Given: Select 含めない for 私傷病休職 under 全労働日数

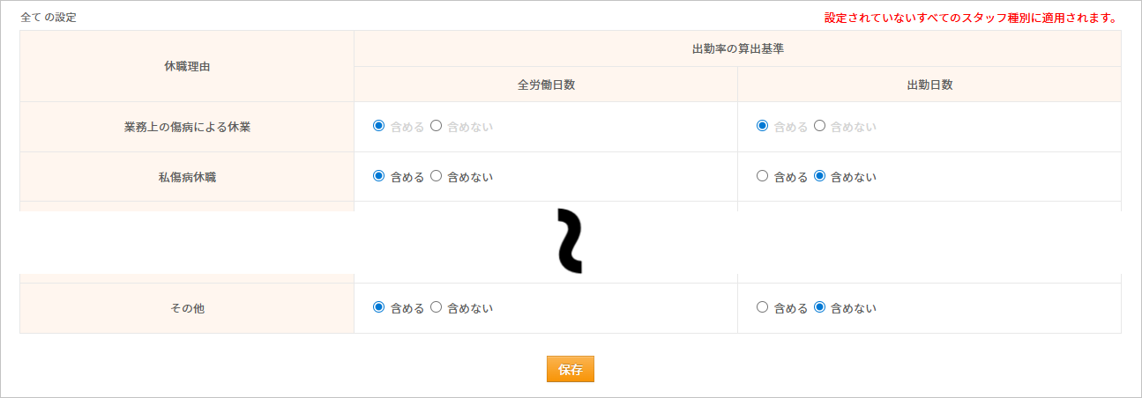Looking at the screenshot, I should pyautogui.click(x=436, y=176).
